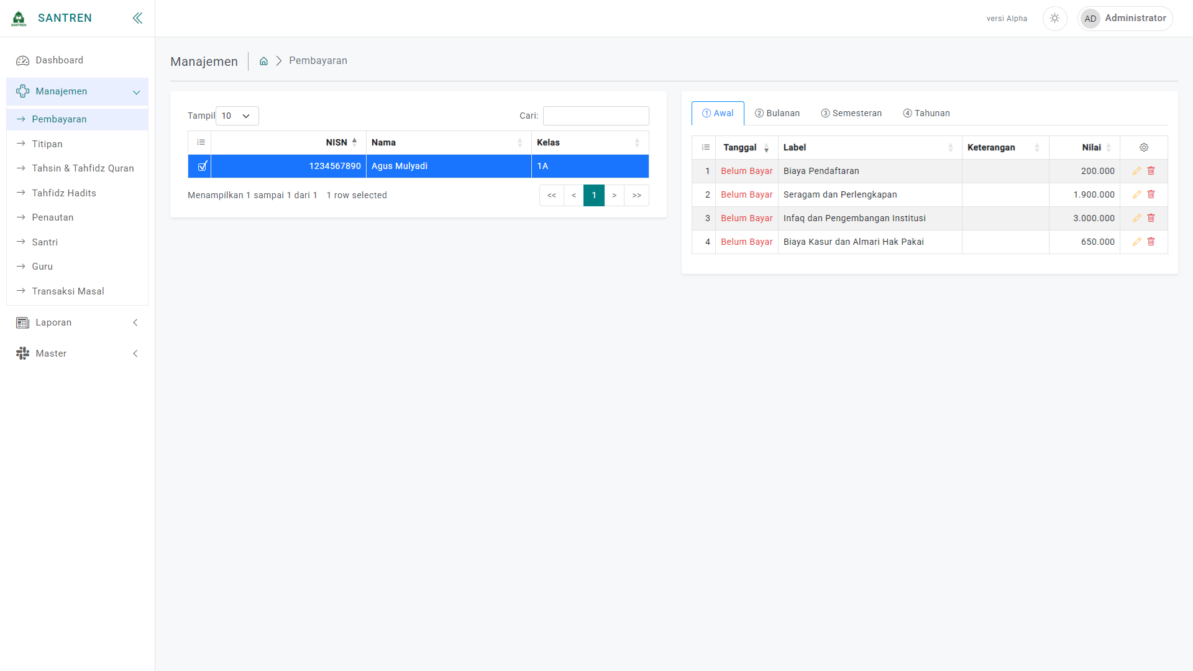Sort by Label column arrows
This screenshot has width=1193, height=671.
tap(950, 147)
